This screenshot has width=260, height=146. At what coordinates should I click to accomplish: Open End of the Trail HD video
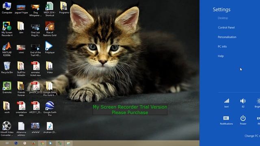[35, 50]
